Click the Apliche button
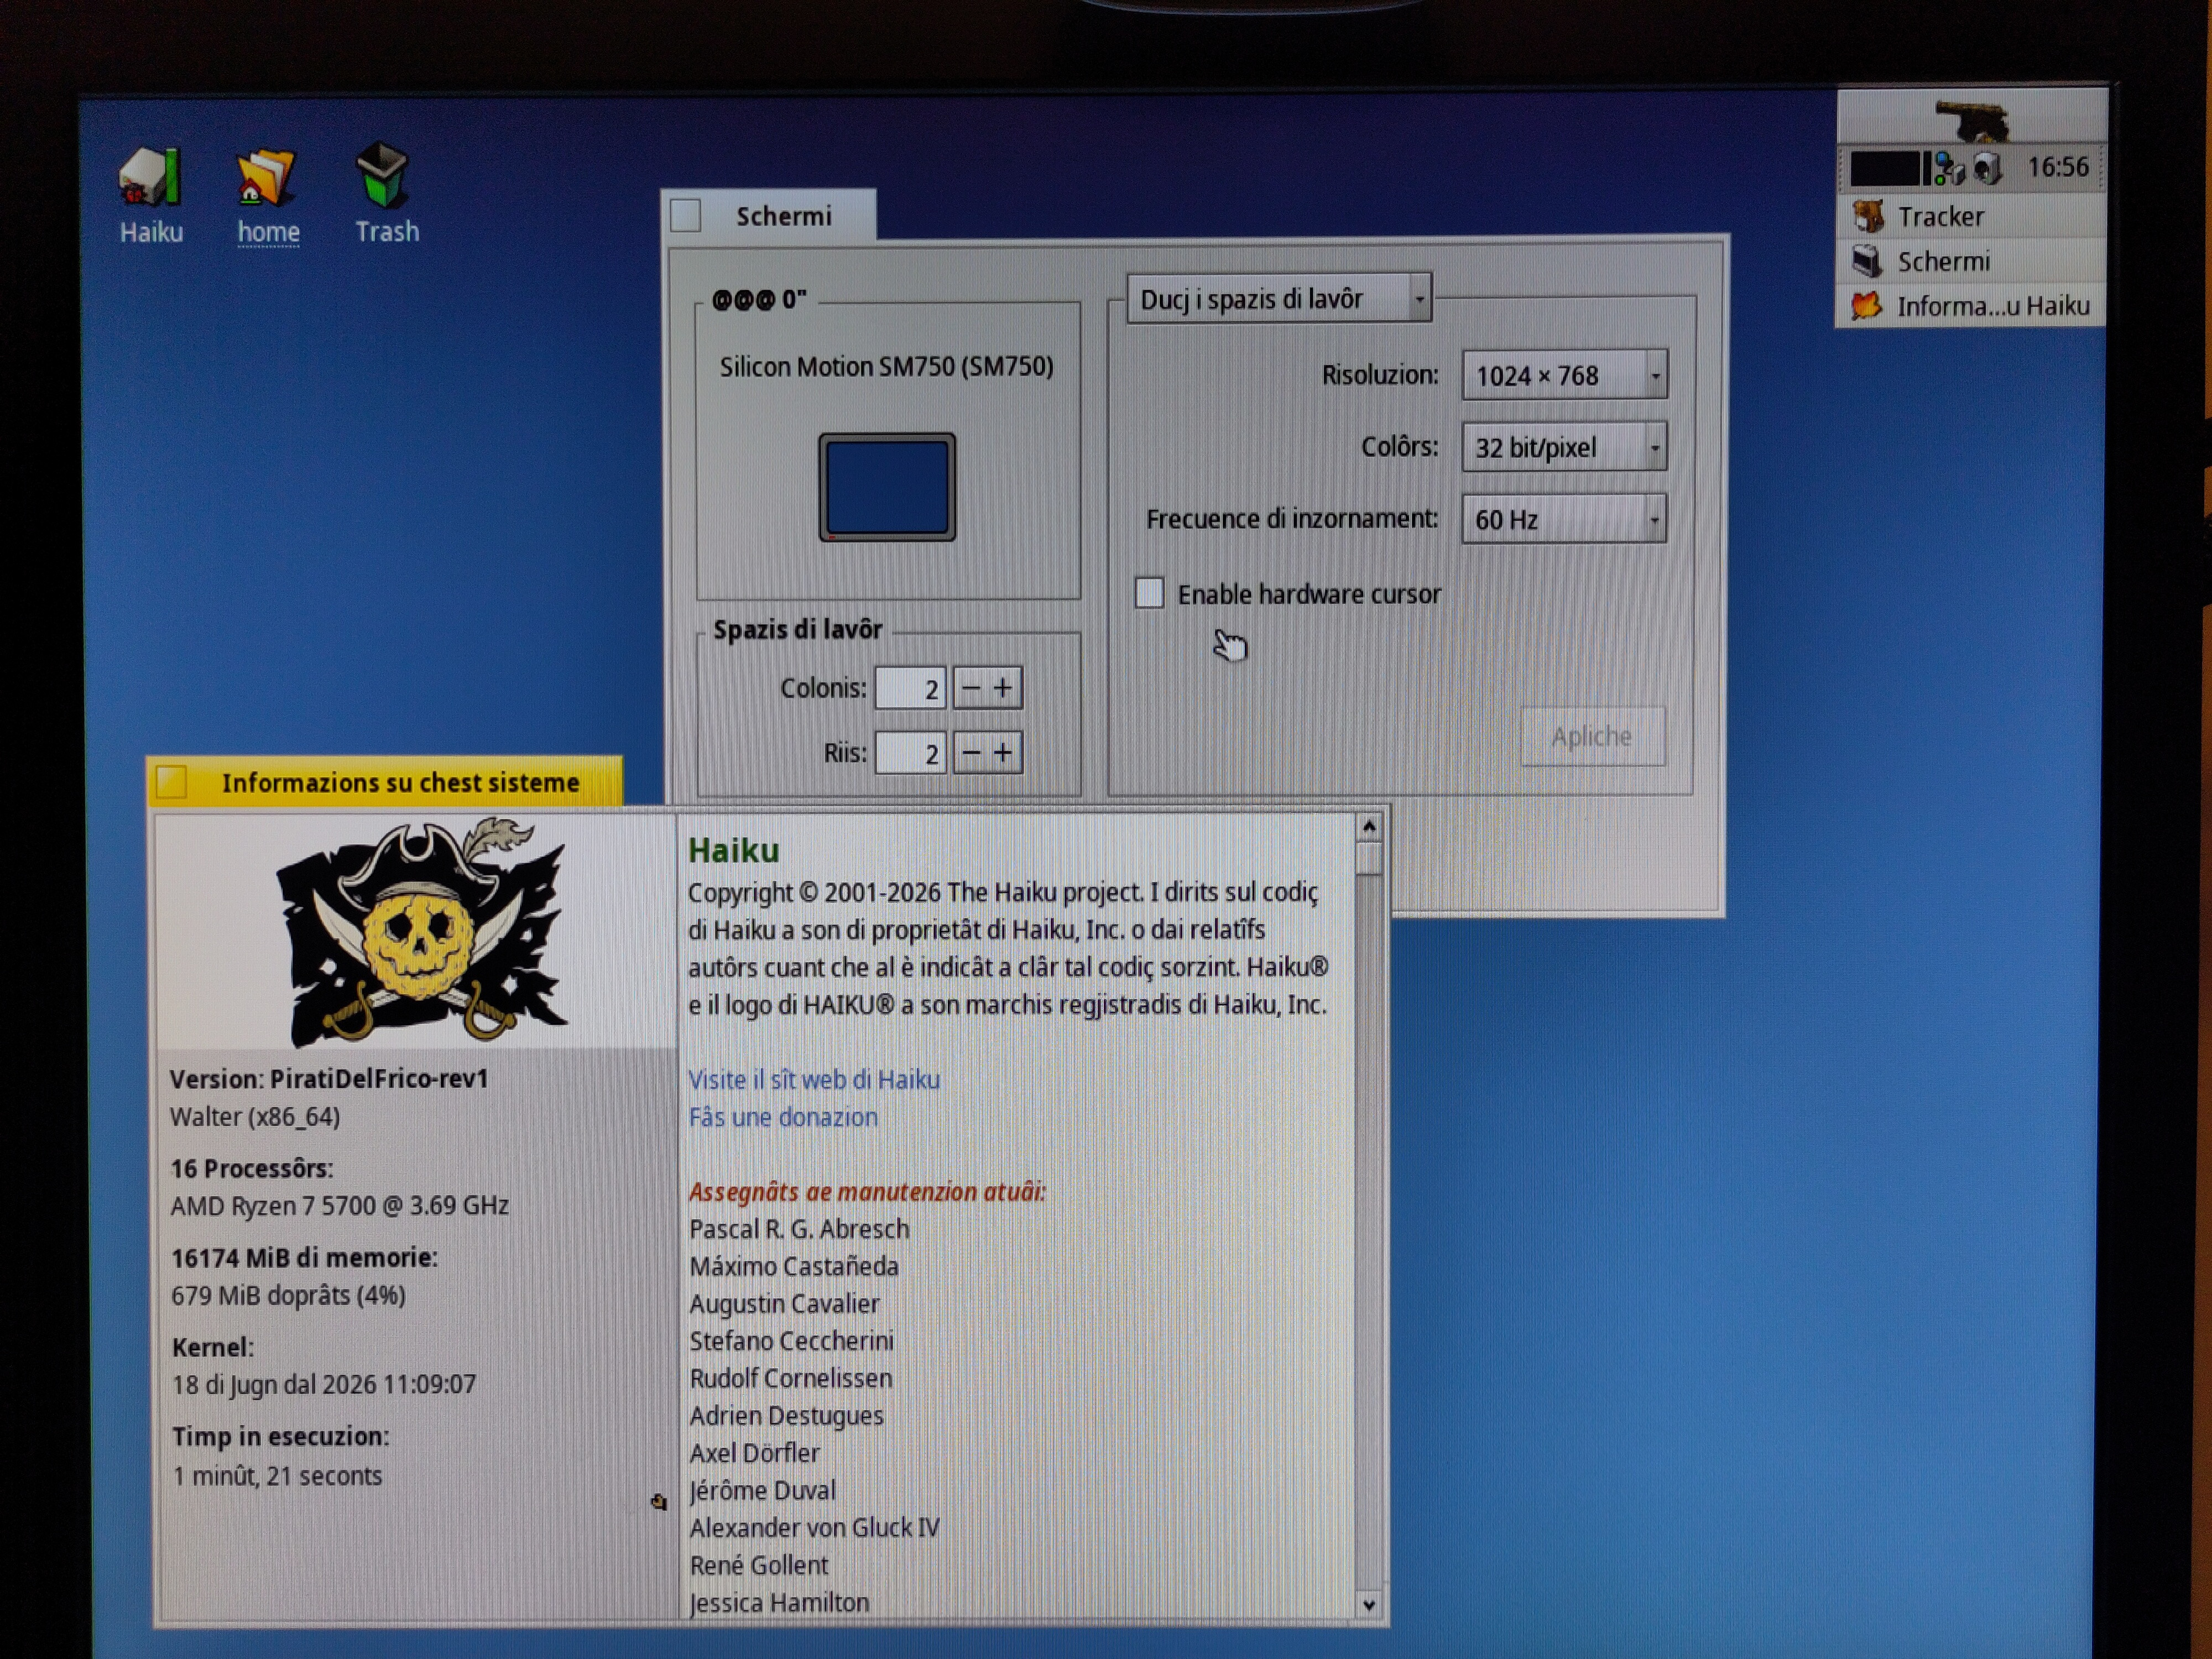This screenshot has width=2212, height=1659. pos(1592,737)
